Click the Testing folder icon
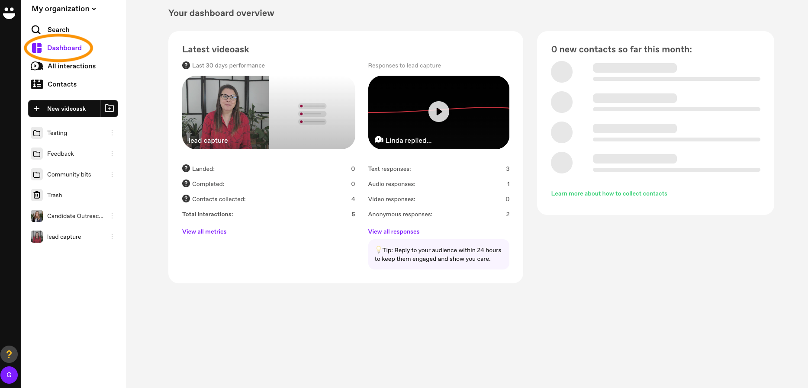The width and height of the screenshot is (808, 388). pyautogui.click(x=37, y=133)
